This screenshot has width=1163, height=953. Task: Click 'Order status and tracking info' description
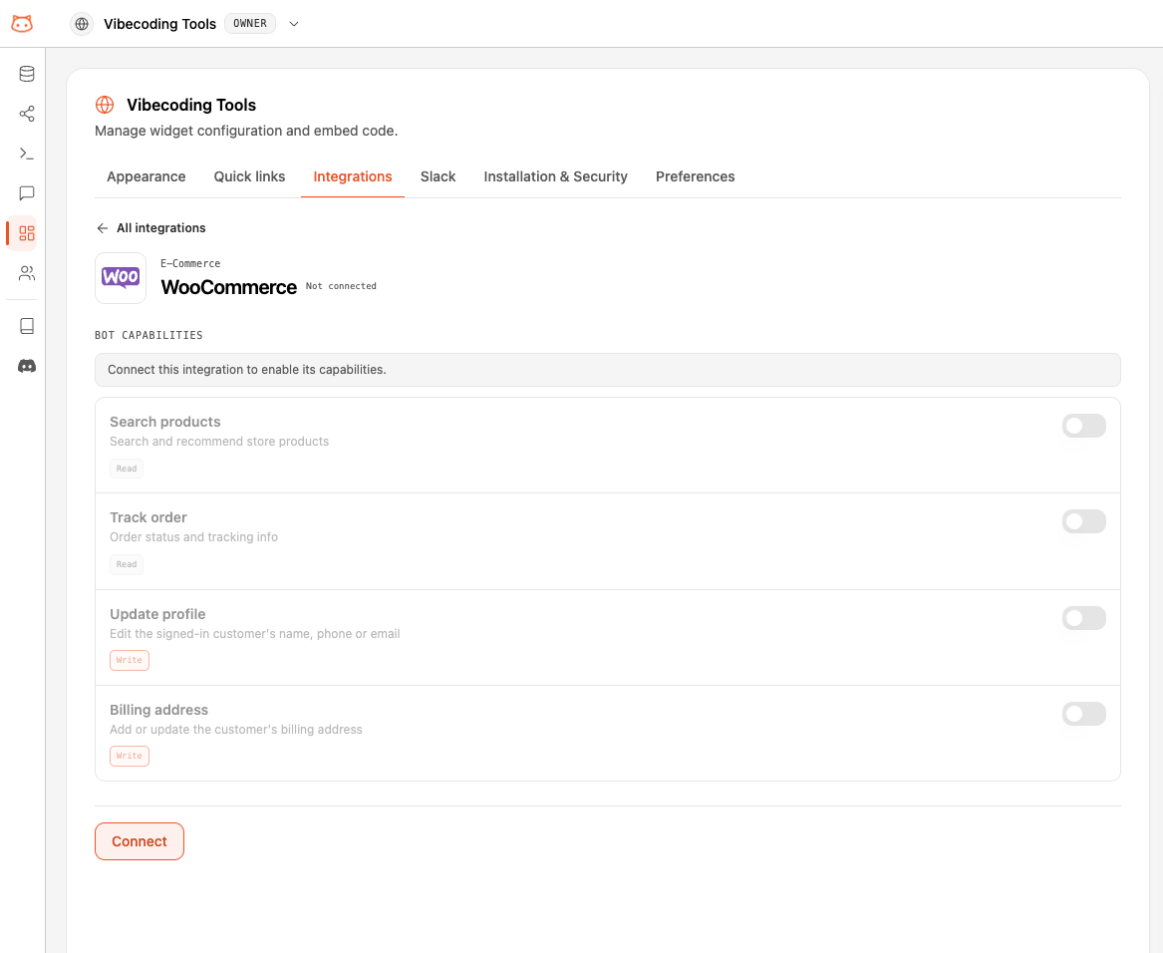point(193,536)
